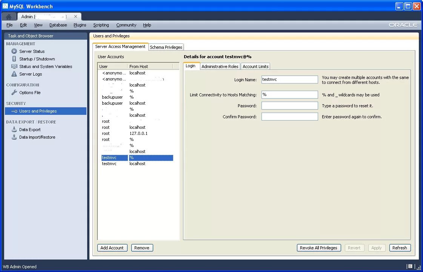The image size is (423, 272).
Task: Click the home tab icon
Action: (x=9, y=17)
